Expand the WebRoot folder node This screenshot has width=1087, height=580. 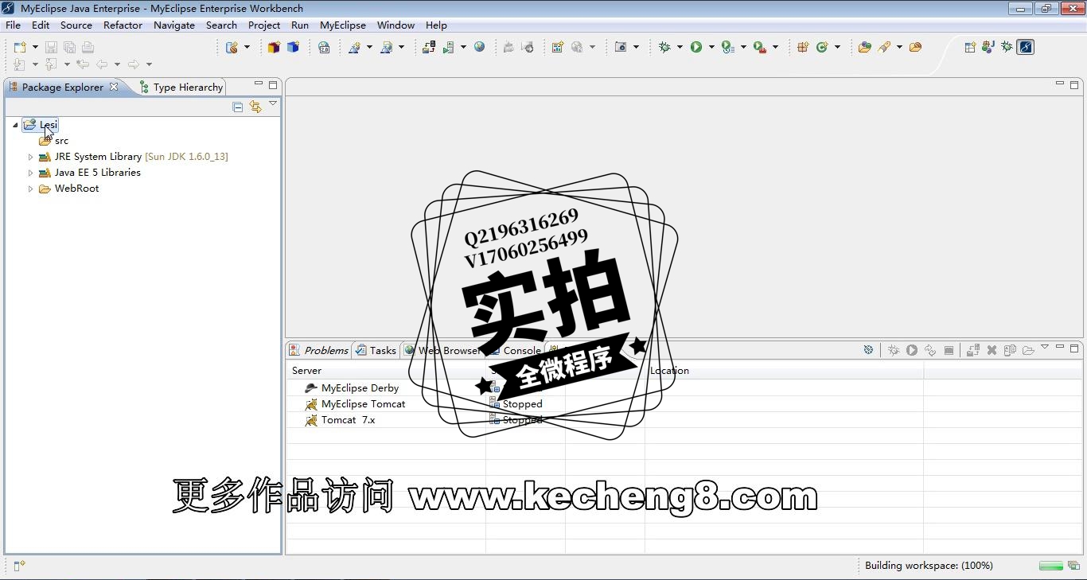tap(30, 189)
